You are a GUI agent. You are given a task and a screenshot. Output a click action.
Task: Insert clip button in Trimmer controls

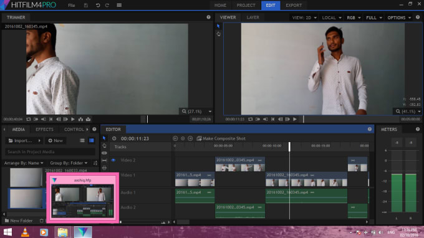(x=80, y=119)
